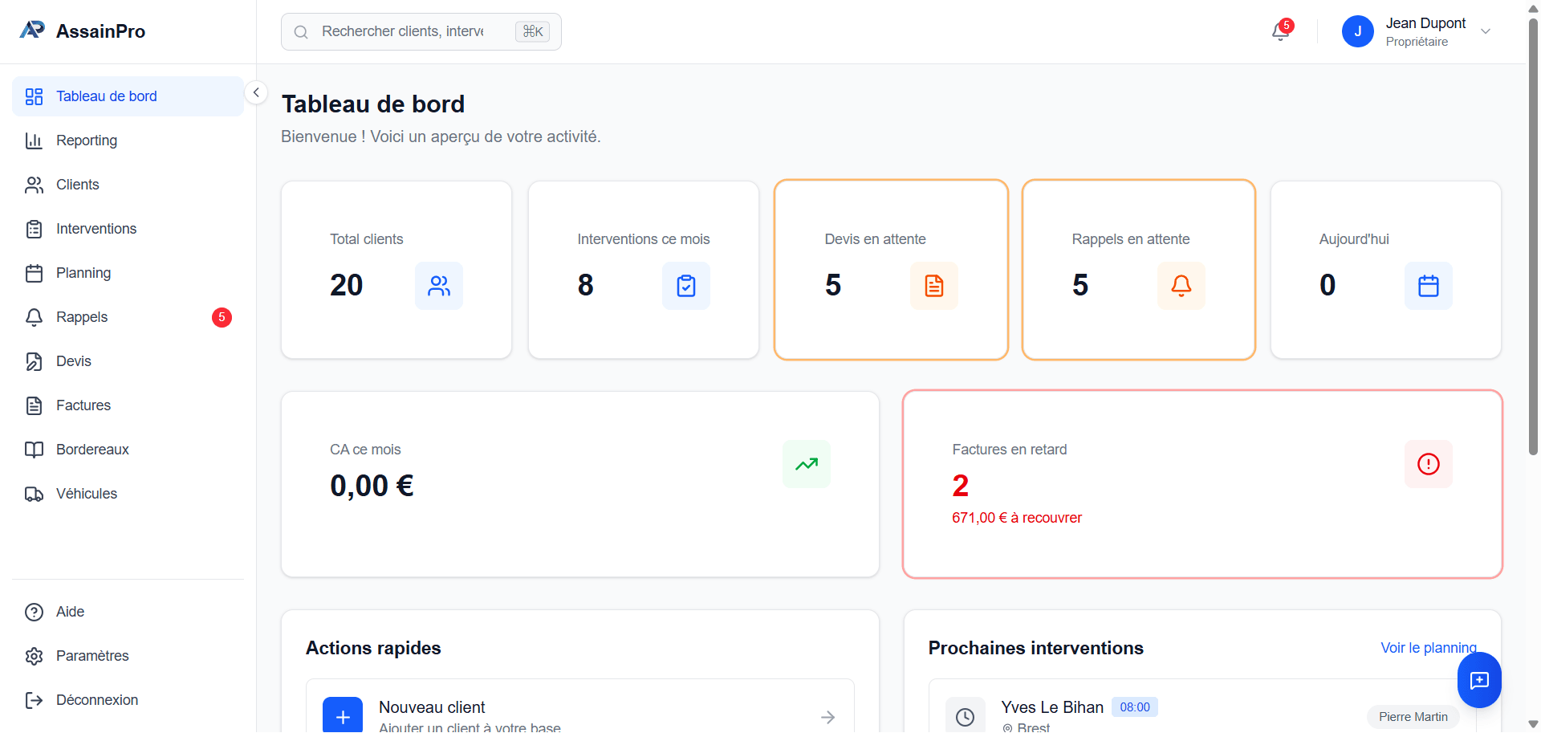Collapse the sidebar with the chevron button
The image size is (1541, 733).
click(x=256, y=92)
